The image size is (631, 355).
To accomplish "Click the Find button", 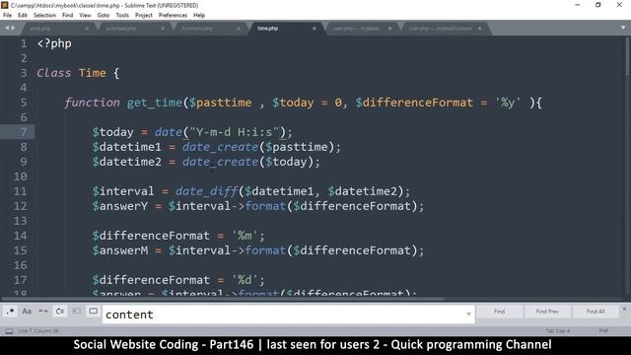I will [499, 312].
